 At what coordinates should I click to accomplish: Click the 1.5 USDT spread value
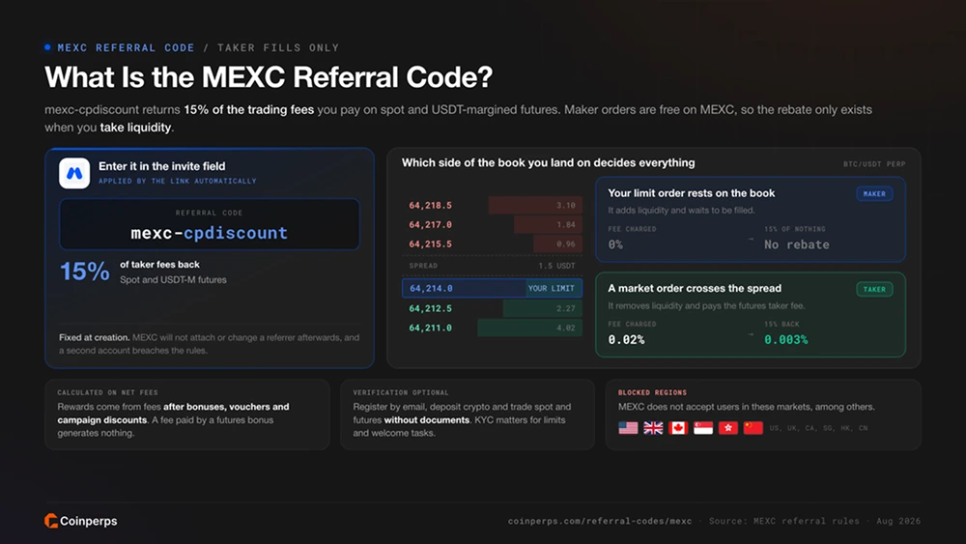[x=556, y=266]
